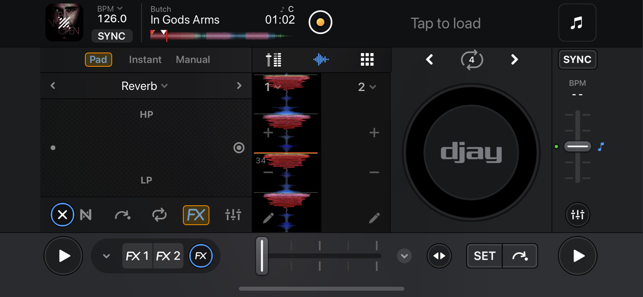Image resolution: width=643 pixels, height=297 pixels.
Task: Tap the album artwork on deck 1
Action: point(64,22)
